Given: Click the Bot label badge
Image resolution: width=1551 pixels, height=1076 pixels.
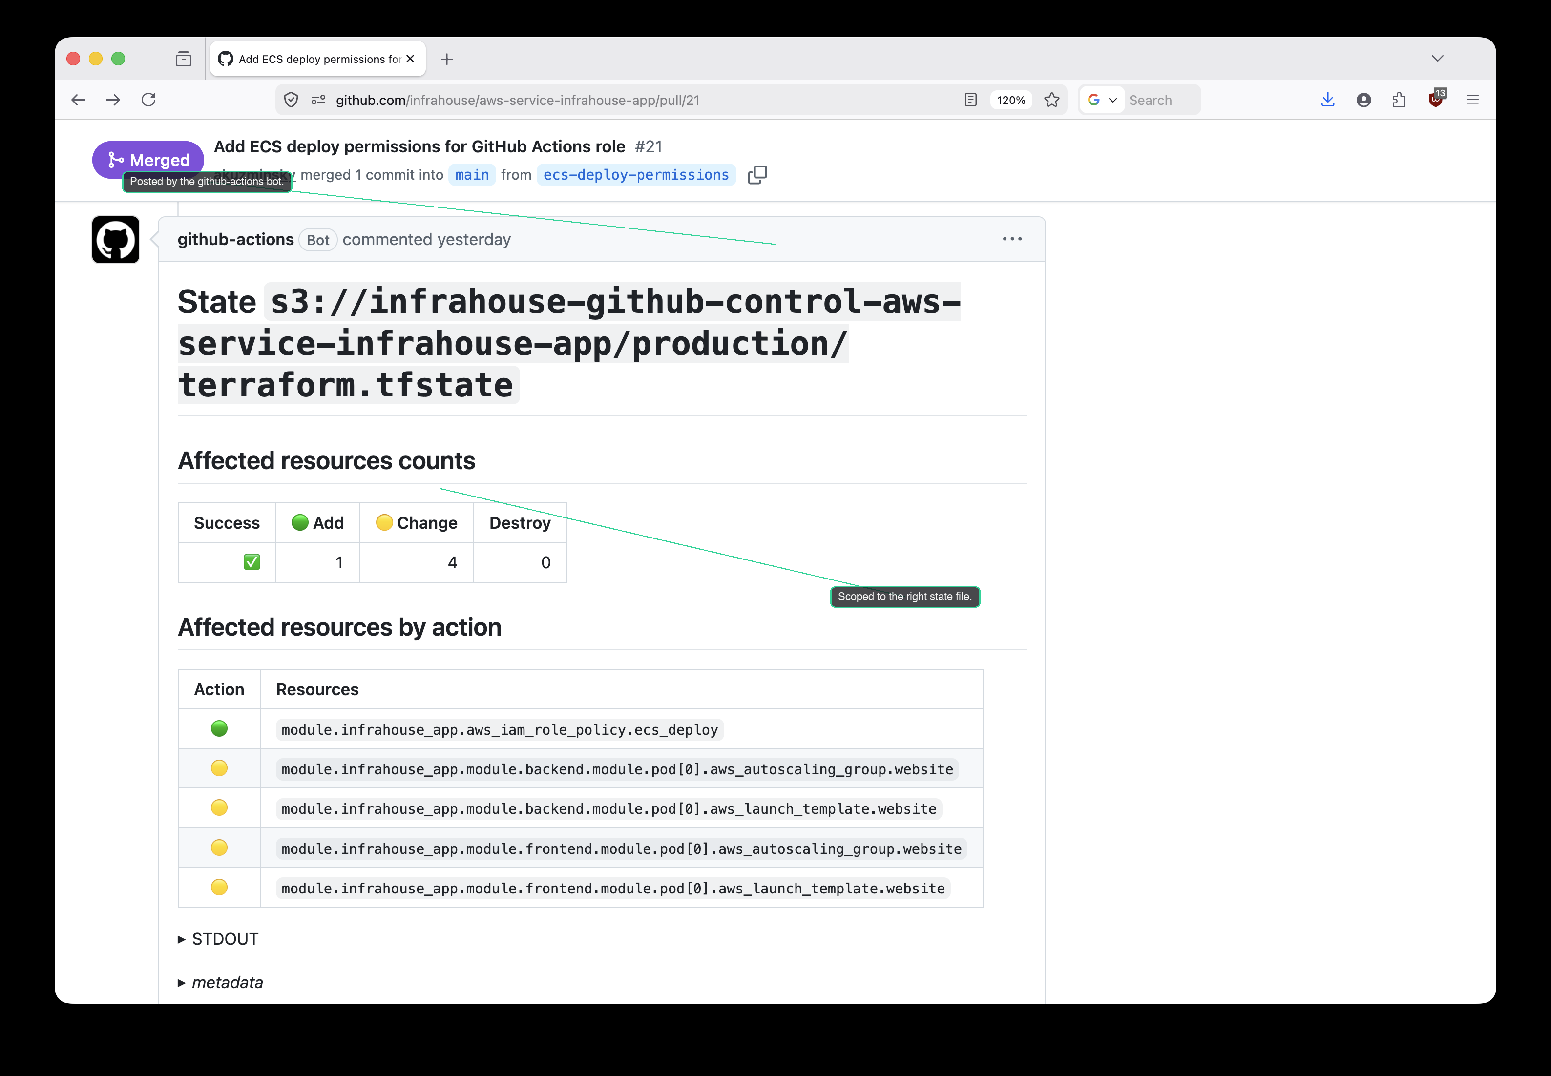Looking at the screenshot, I should [x=317, y=239].
